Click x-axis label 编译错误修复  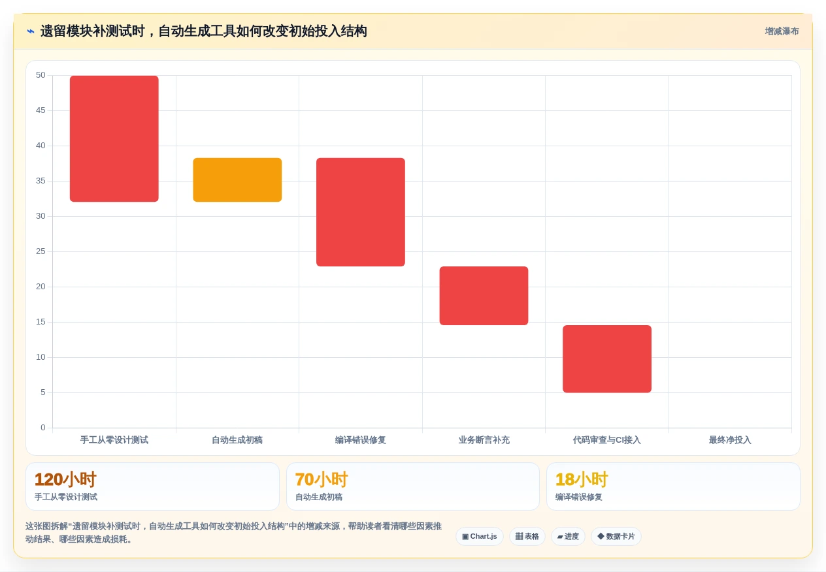click(361, 440)
